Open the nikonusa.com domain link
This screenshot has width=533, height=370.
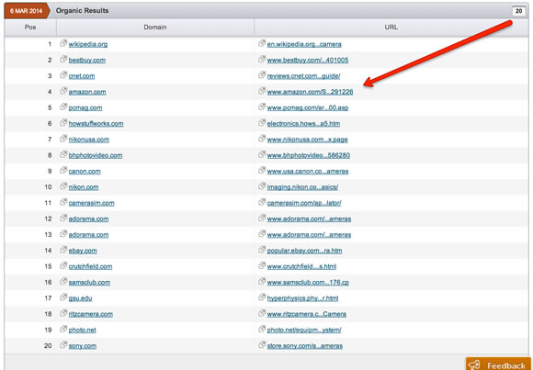89,140
